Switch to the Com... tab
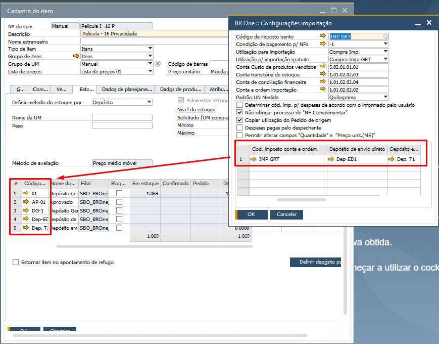Screen dimensions: 439x344 pyautogui.click(x=39, y=90)
